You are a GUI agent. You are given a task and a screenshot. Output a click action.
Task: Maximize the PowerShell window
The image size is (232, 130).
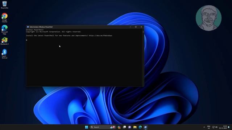[136, 27]
